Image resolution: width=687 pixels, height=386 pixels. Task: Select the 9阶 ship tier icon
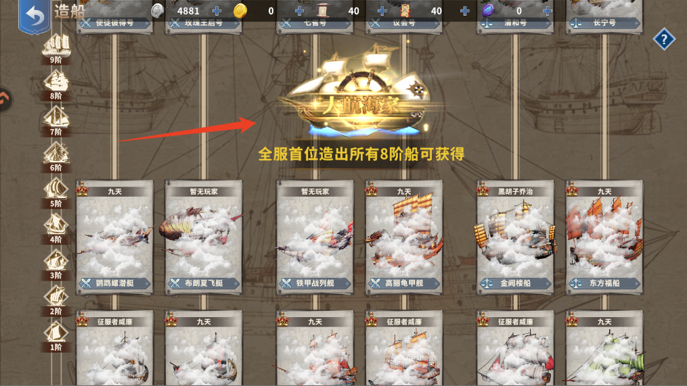[x=56, y=49]
